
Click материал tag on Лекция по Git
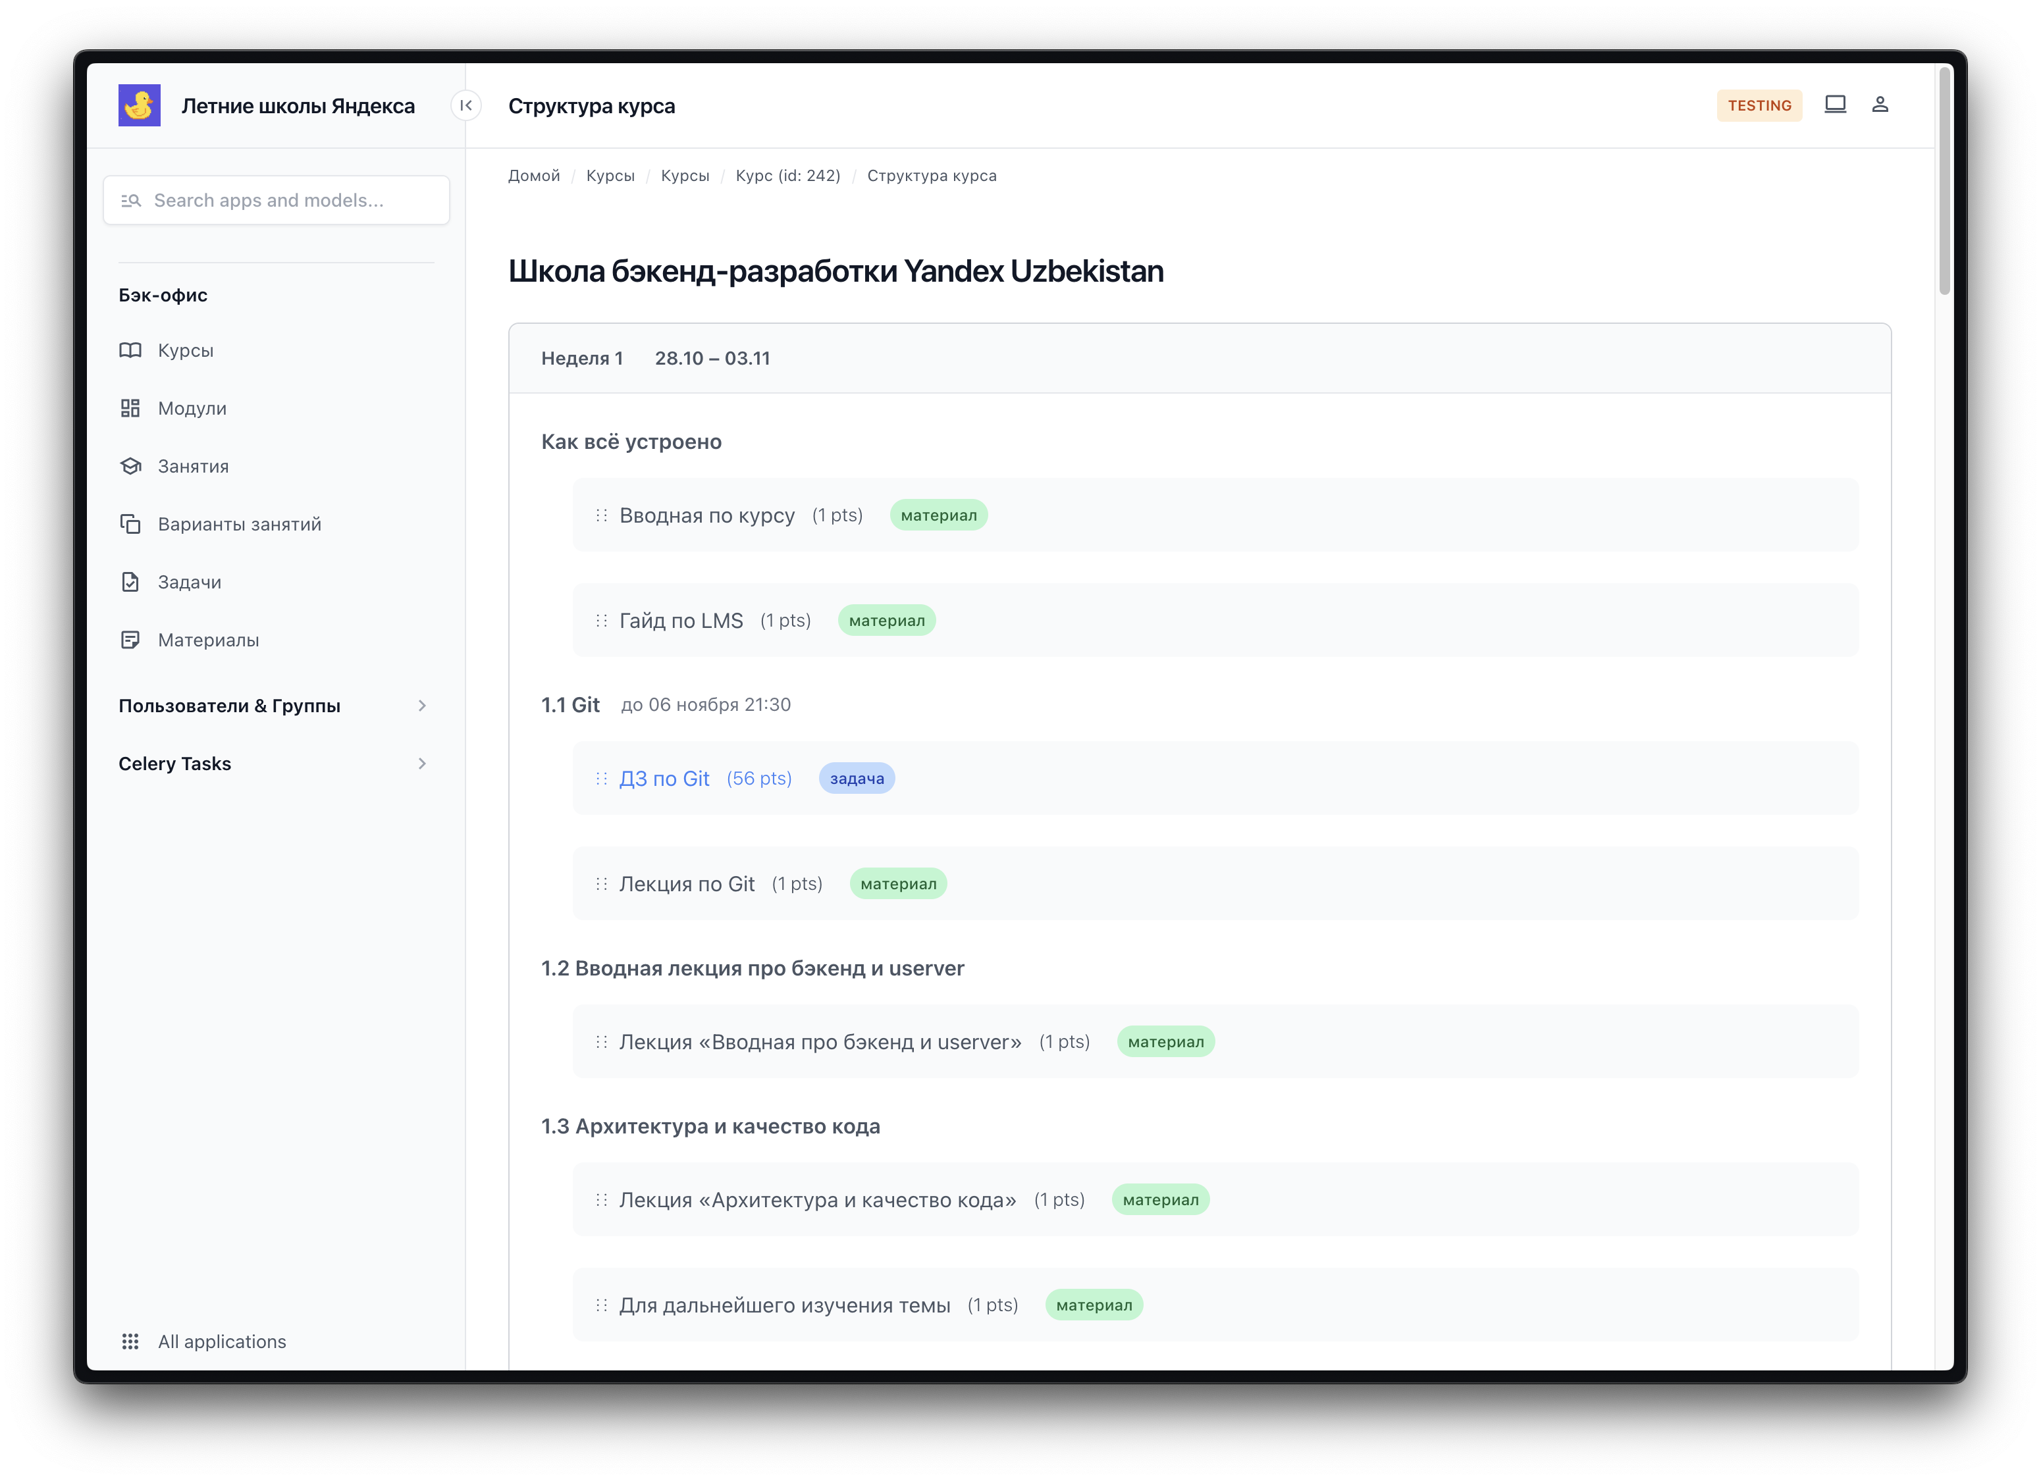(898, 883)
